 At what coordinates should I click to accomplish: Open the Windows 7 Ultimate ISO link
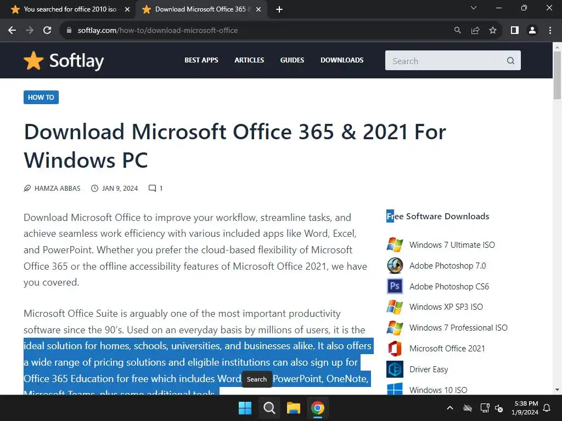click(452, 245)
